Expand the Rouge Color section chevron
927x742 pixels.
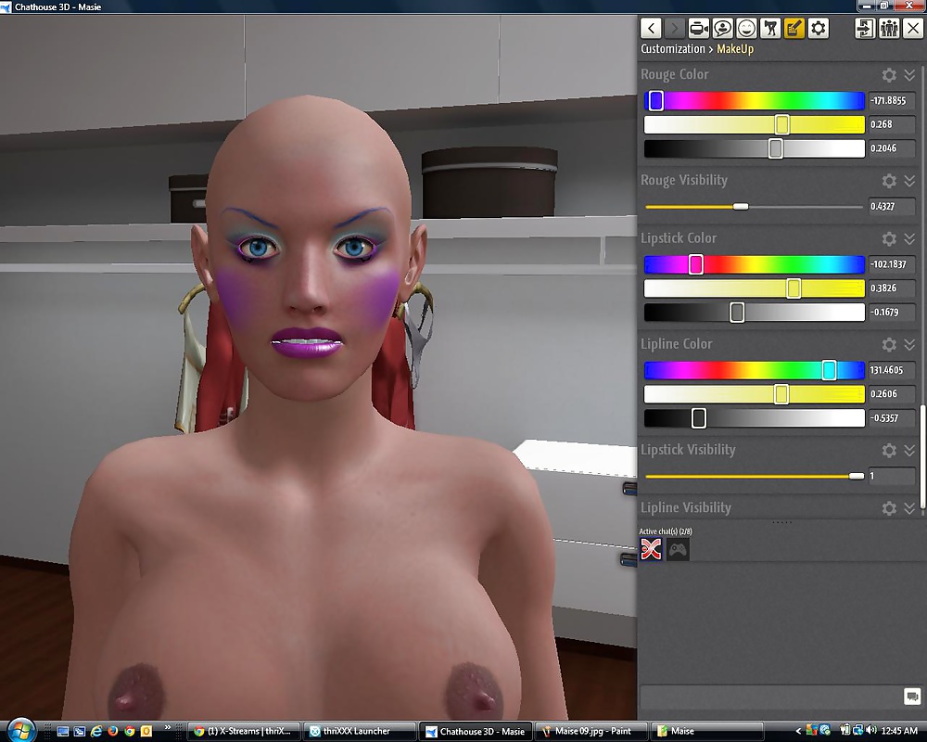909,75
